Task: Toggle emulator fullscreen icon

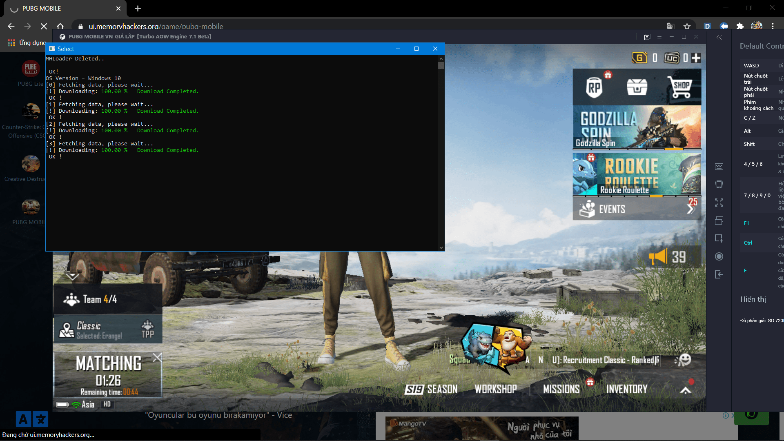Action: [719, 203]
